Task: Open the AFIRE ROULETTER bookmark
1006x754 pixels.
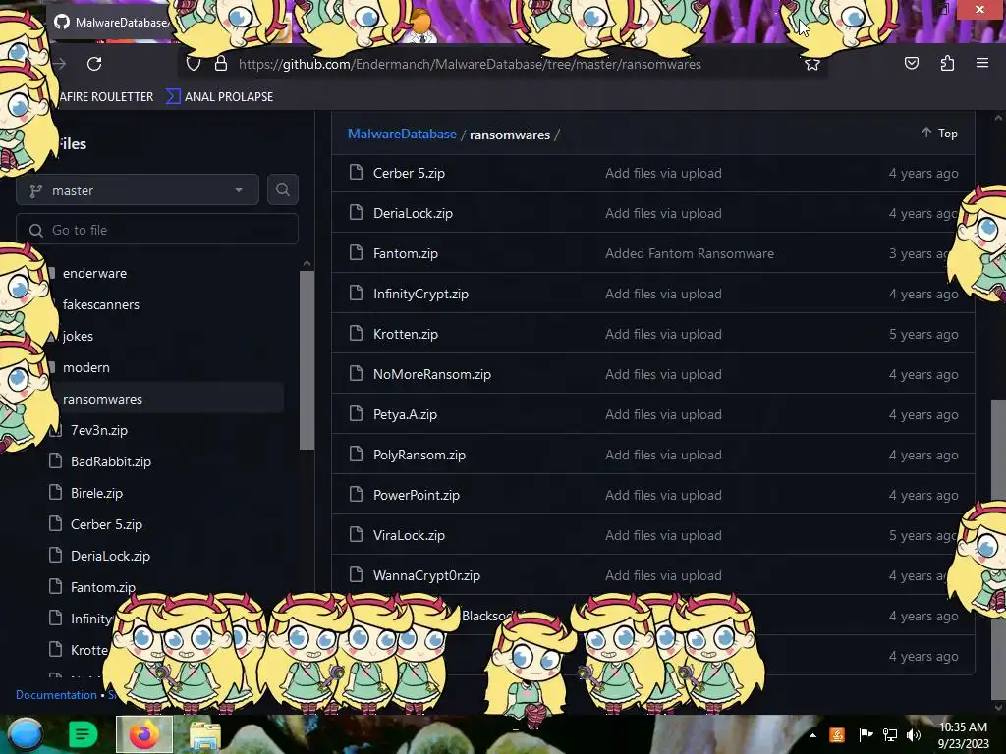Action: tap(106, 97)
